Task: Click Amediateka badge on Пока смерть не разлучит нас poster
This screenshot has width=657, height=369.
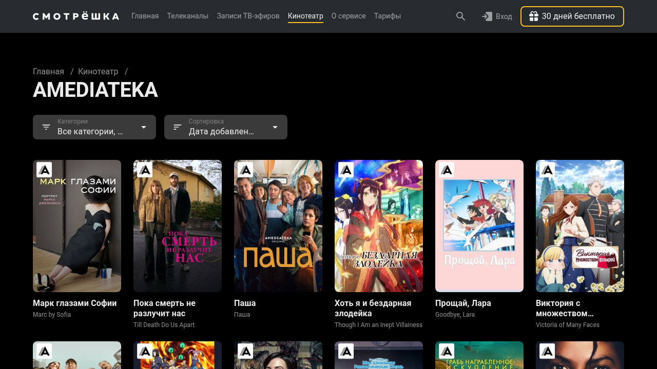Action: (x=145, y=170)
